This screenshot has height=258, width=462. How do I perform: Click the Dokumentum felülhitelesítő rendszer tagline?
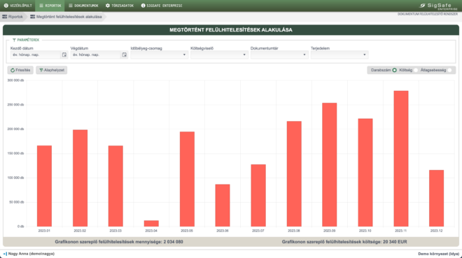[428, 14]
